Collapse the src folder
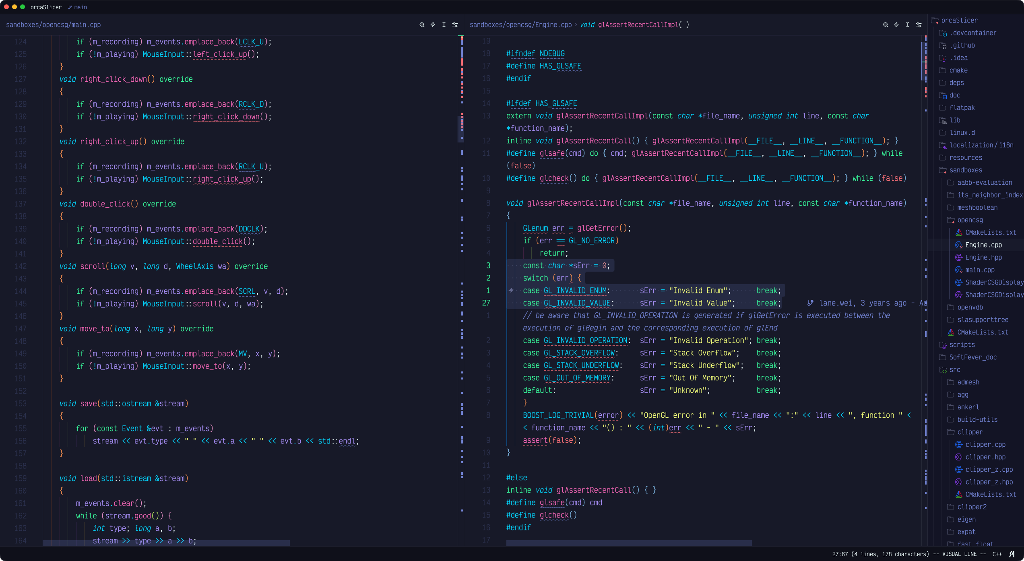This screenshot has height=561, width=1024. click(950, 370)
